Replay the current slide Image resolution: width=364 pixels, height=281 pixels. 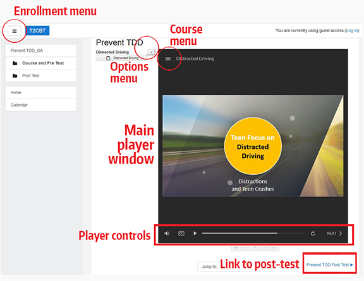pyautogui.click(x=313, y=234)
